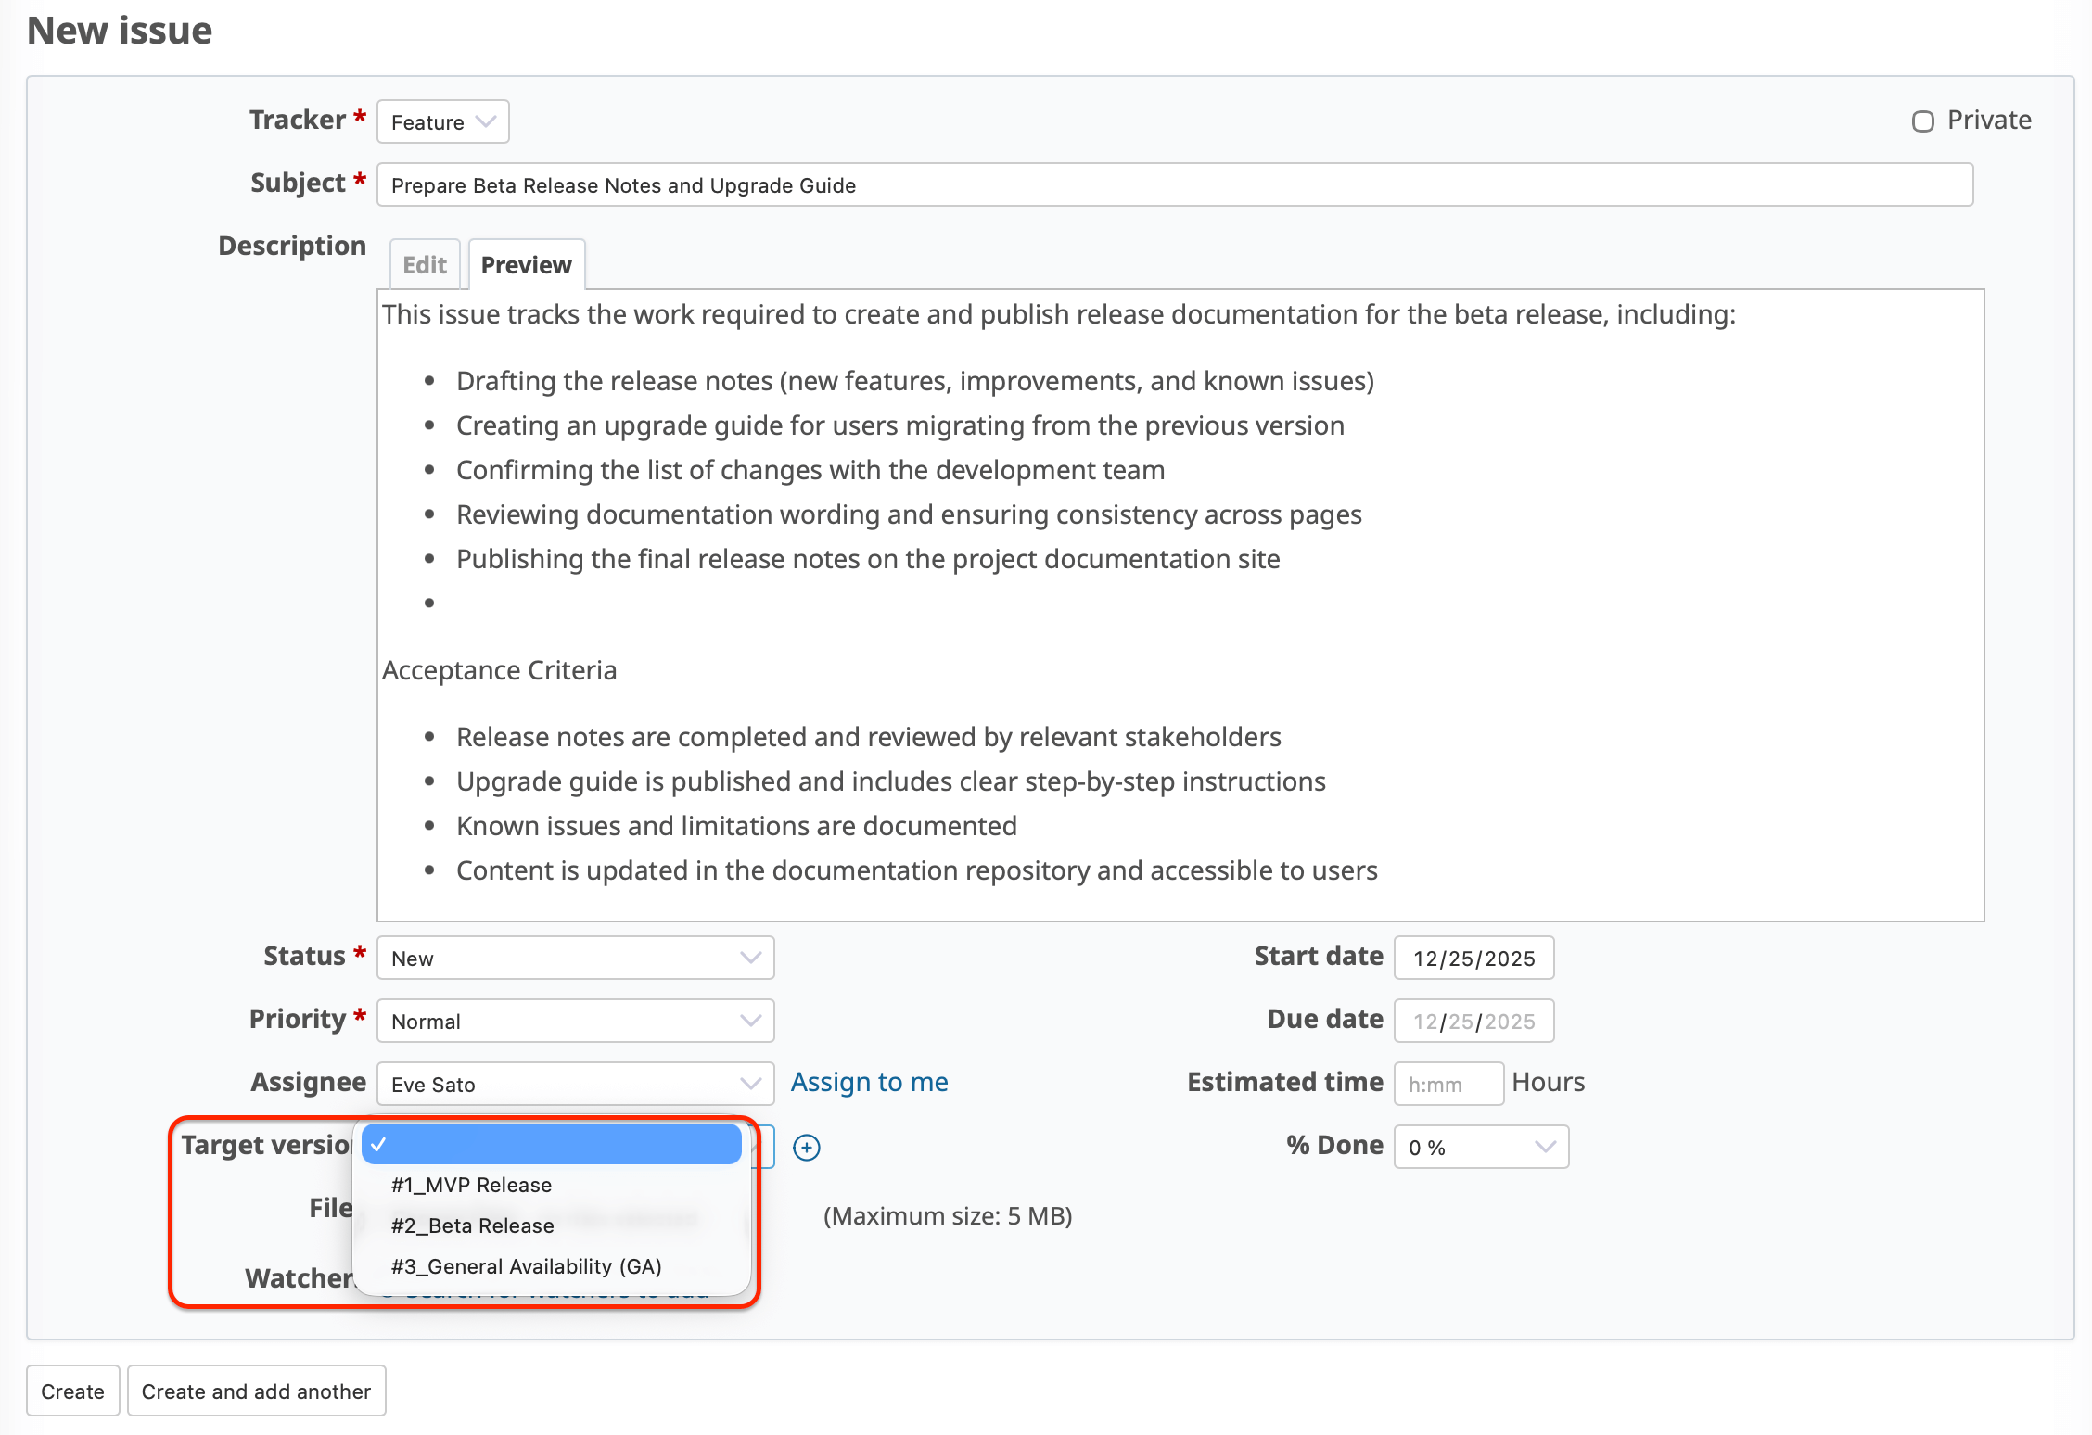Click Create and add another button

coord(256,1391)
